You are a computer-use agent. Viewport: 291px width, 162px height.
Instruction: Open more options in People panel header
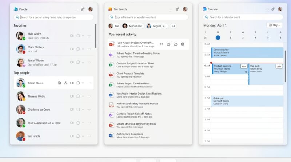76,9
